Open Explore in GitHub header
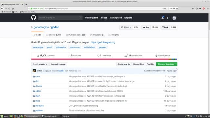This screenshot has width=210, height=118. (128, 18)
